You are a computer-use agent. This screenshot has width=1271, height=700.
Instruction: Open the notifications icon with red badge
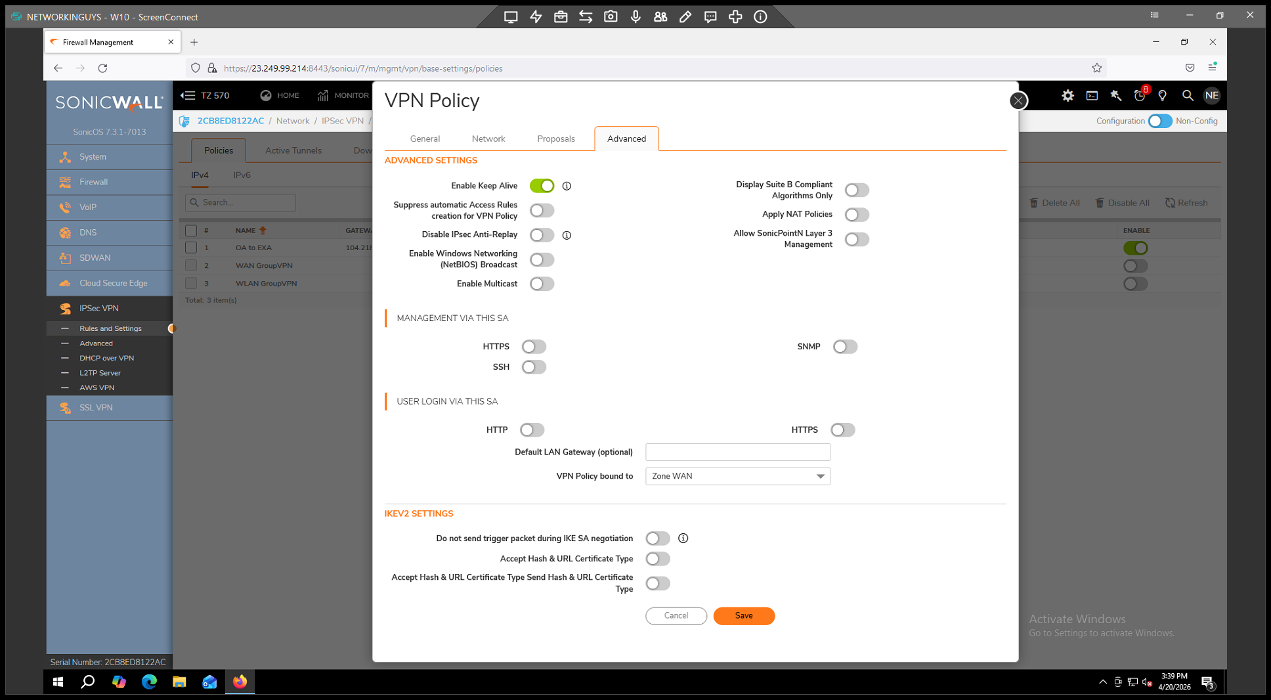point(1140,96)
